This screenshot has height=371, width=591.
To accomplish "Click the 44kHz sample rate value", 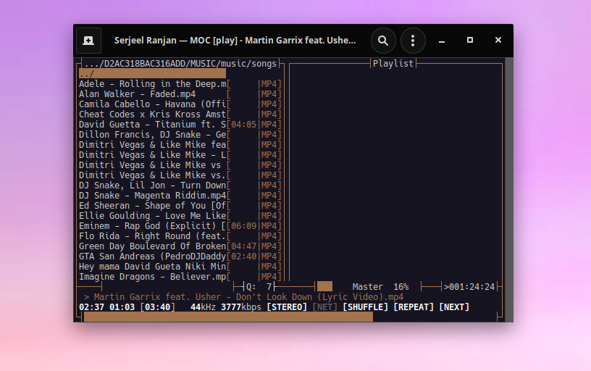I will [203, 307].
